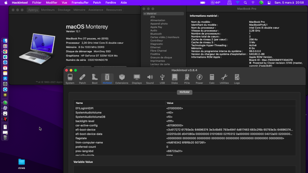Open the Calc toolbar icon
Screen dimensions: 308x173
click(212, 79)
